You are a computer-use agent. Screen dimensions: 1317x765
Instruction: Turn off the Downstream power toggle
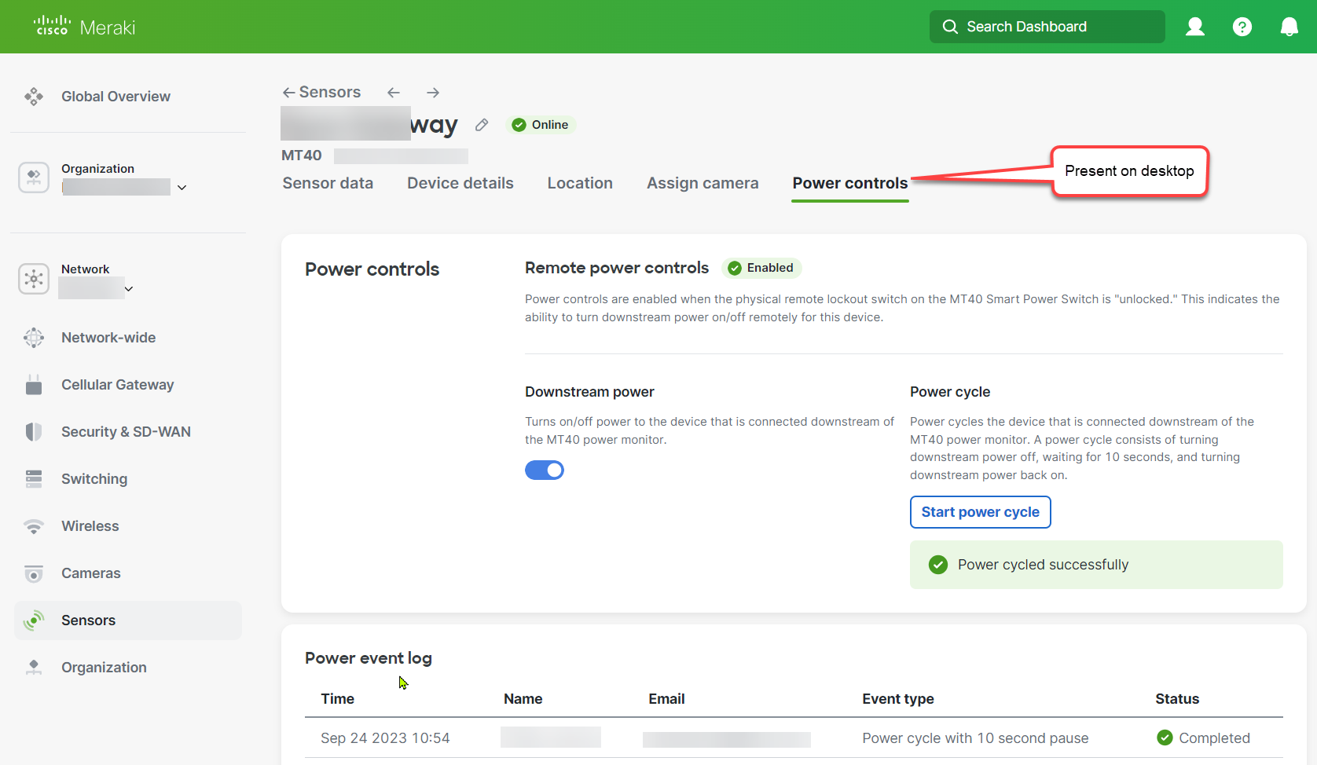click(545, 470)
